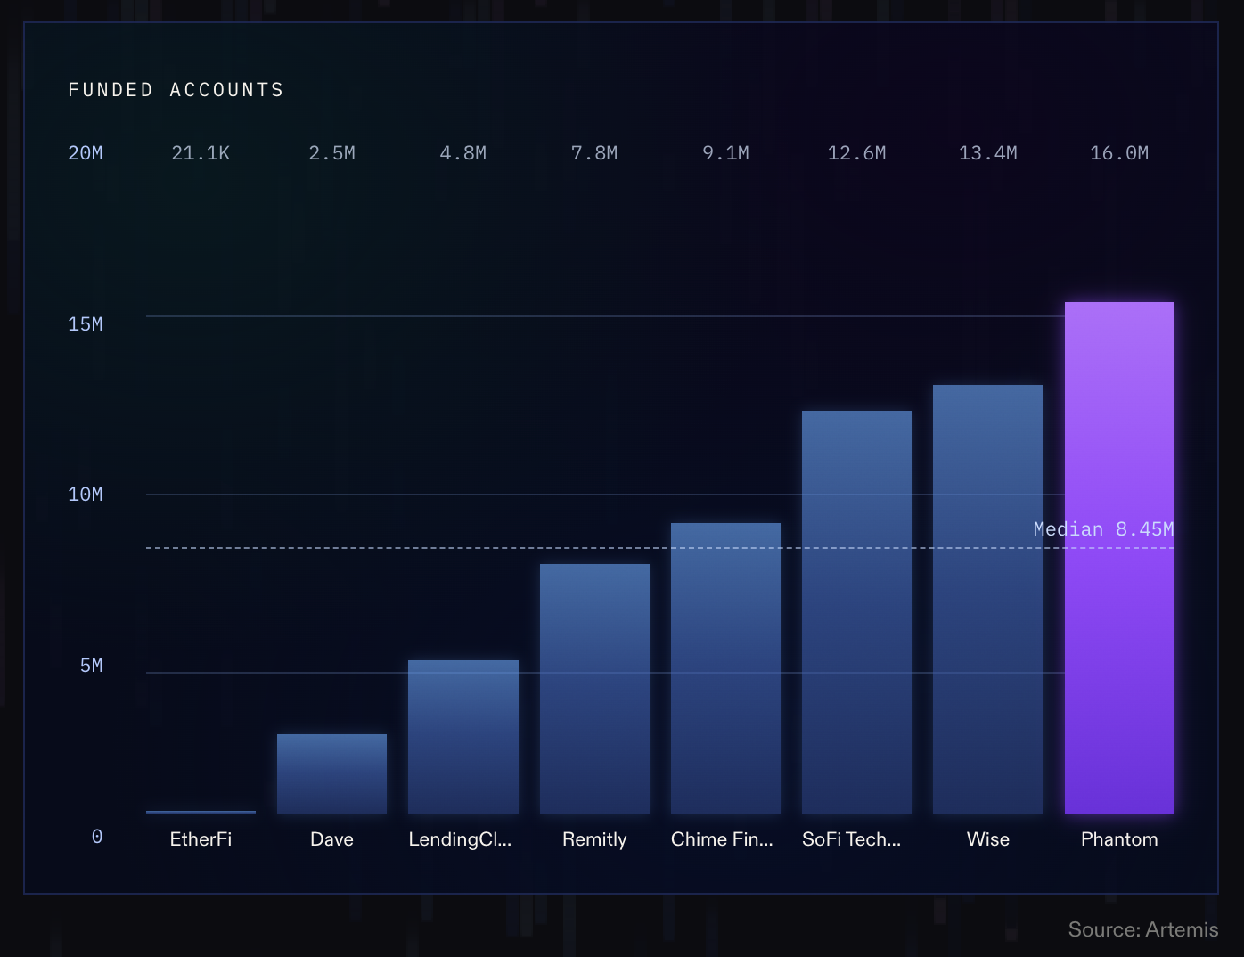
Task: Click the 9.1M value label
Action: [x=725, y=153]
